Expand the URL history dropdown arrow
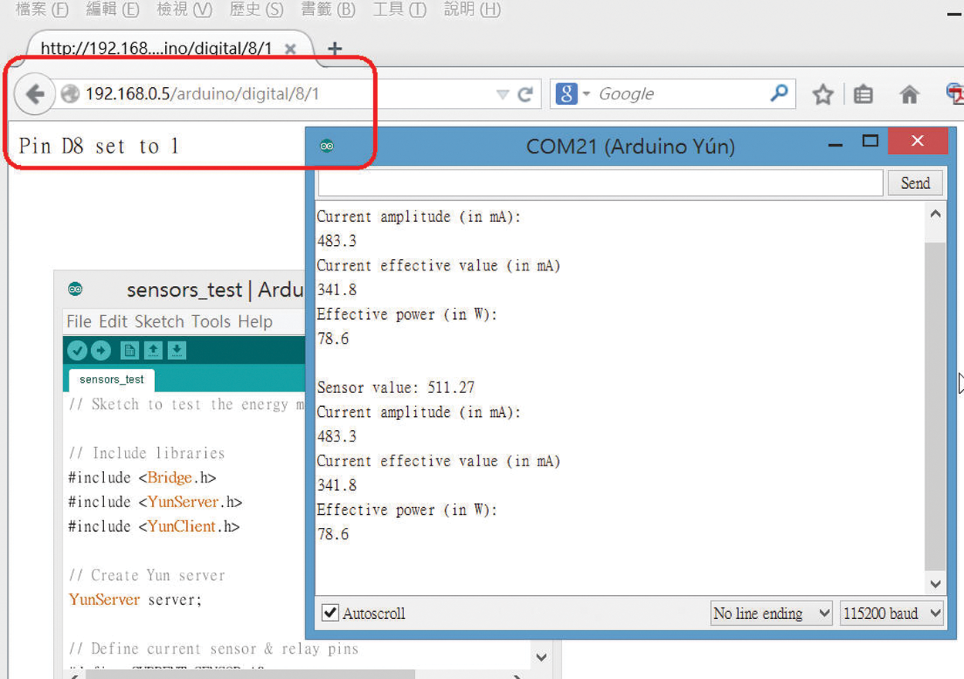 [503, 95]
